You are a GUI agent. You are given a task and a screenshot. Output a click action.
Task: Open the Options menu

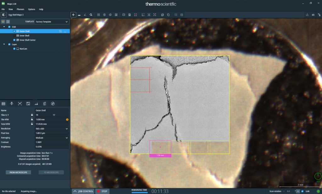[32, 9]
